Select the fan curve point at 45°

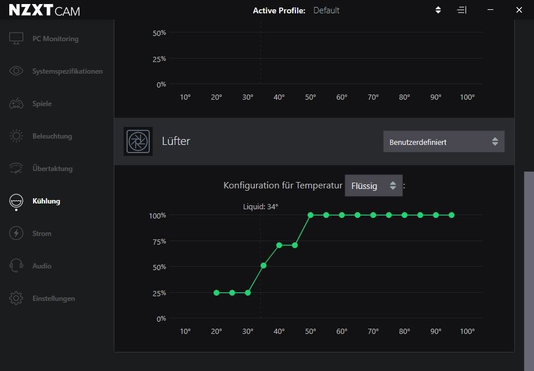(x=295, y=245)
